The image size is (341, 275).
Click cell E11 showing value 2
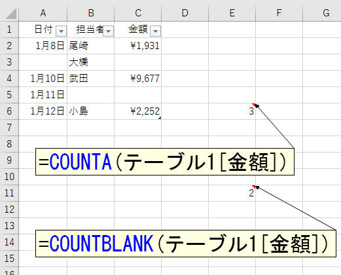(232, 193)
